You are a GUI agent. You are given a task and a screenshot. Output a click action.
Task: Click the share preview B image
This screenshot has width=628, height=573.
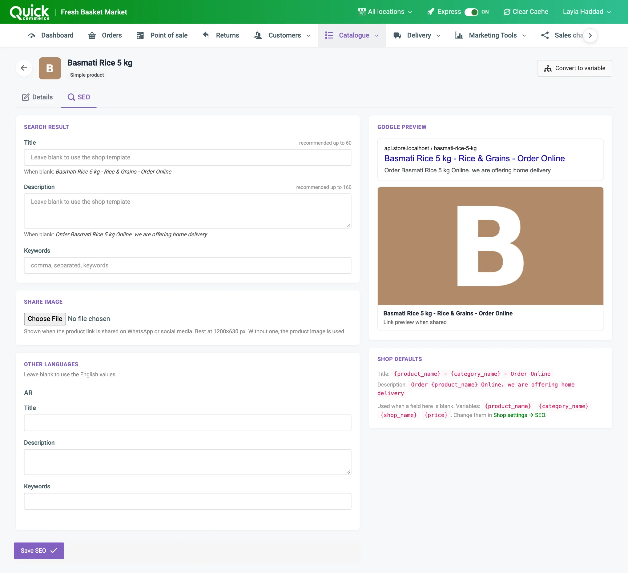coord(490,246)
